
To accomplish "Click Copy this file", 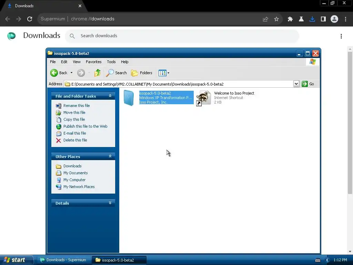I will 74,119.
